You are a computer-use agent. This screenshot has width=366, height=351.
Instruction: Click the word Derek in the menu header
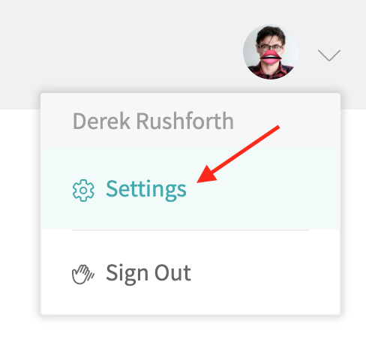coord(102,121)
